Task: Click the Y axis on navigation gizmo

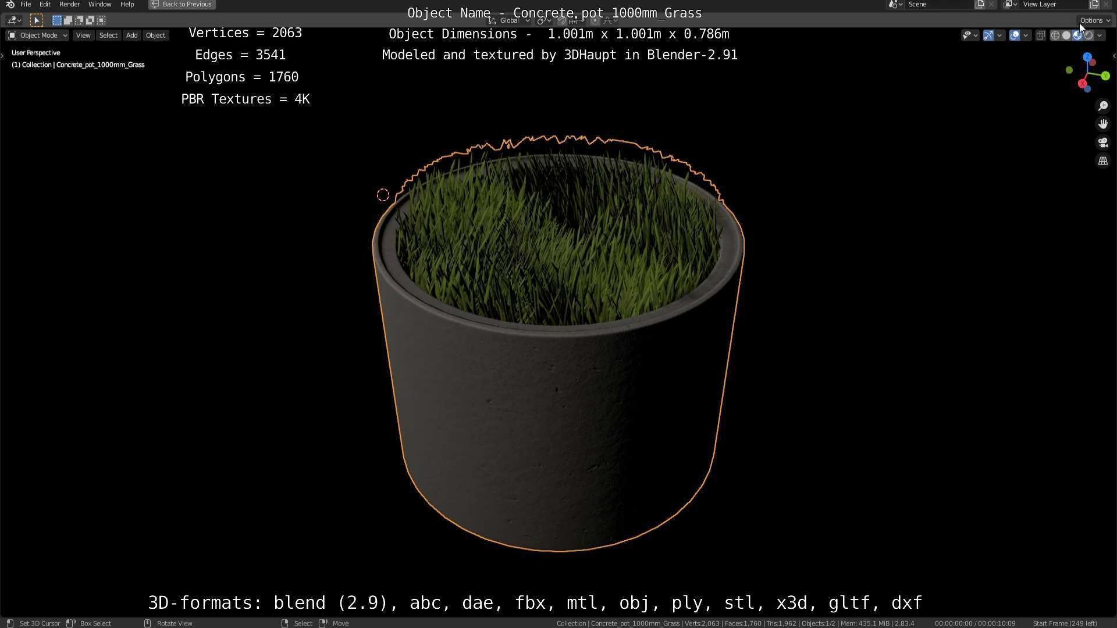Action: [x=1105, y=76]
